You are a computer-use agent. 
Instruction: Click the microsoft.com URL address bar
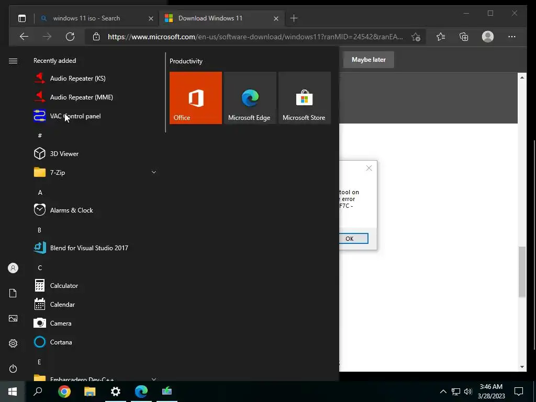pyautogui.click(x=255, y=37)
